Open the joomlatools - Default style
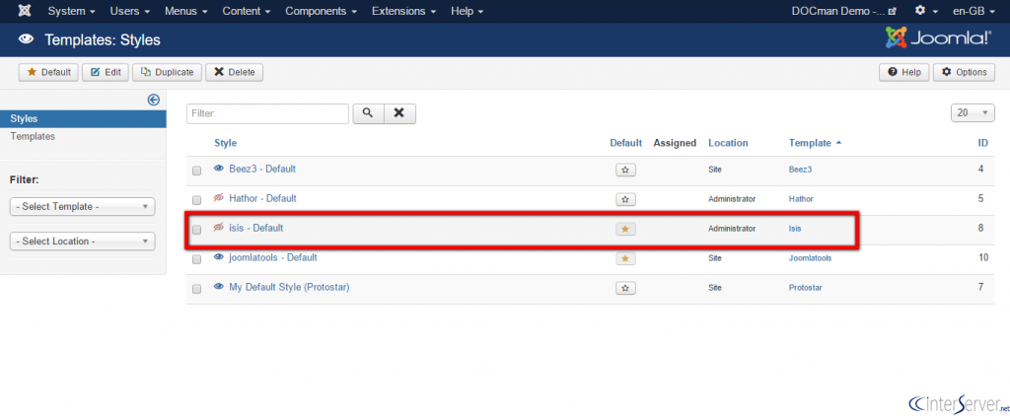This screenshot has height=416, width=1010. coord(273,257)
